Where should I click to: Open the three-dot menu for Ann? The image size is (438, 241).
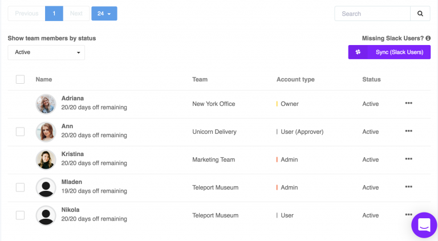pyautogui.click(x=409, y=131)
